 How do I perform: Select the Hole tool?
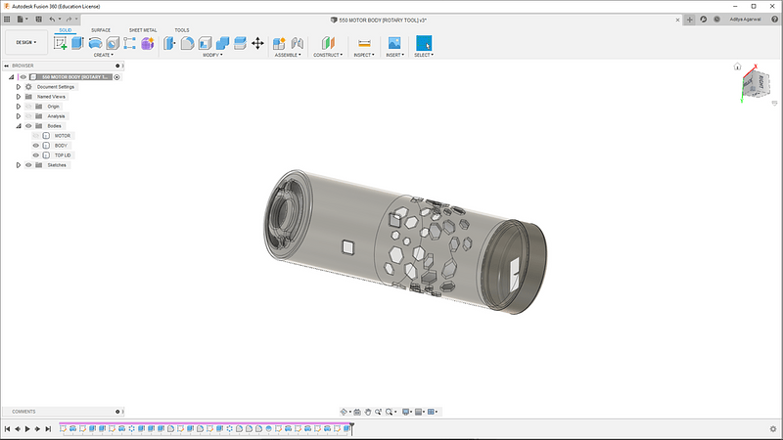coord(113,43)
